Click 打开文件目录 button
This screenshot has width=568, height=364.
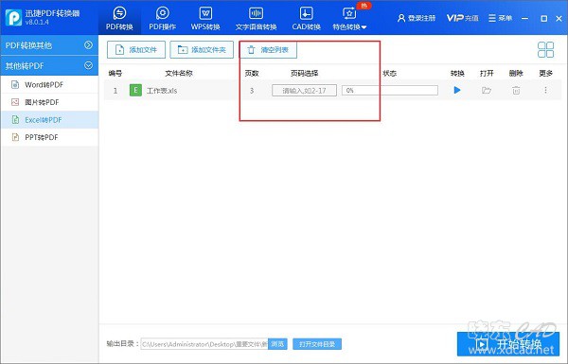click(x=317, y=344)
